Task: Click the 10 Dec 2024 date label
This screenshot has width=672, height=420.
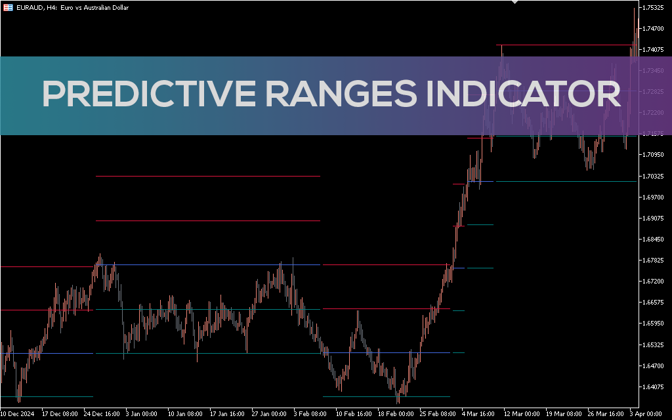Action: pyautogui.click(x=18, y=414)
